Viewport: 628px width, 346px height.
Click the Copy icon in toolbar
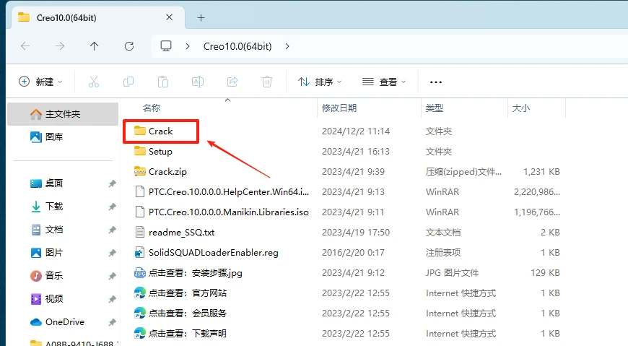[x=128, y=82]
